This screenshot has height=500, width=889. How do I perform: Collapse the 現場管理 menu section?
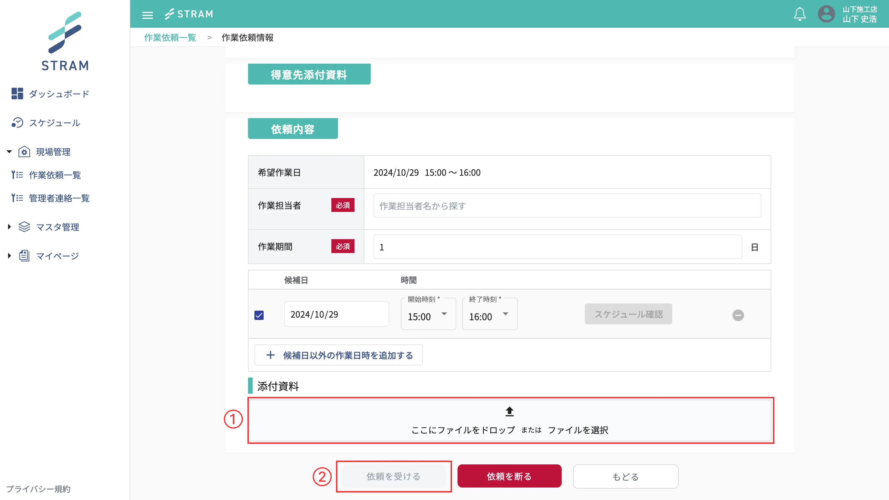9,152
